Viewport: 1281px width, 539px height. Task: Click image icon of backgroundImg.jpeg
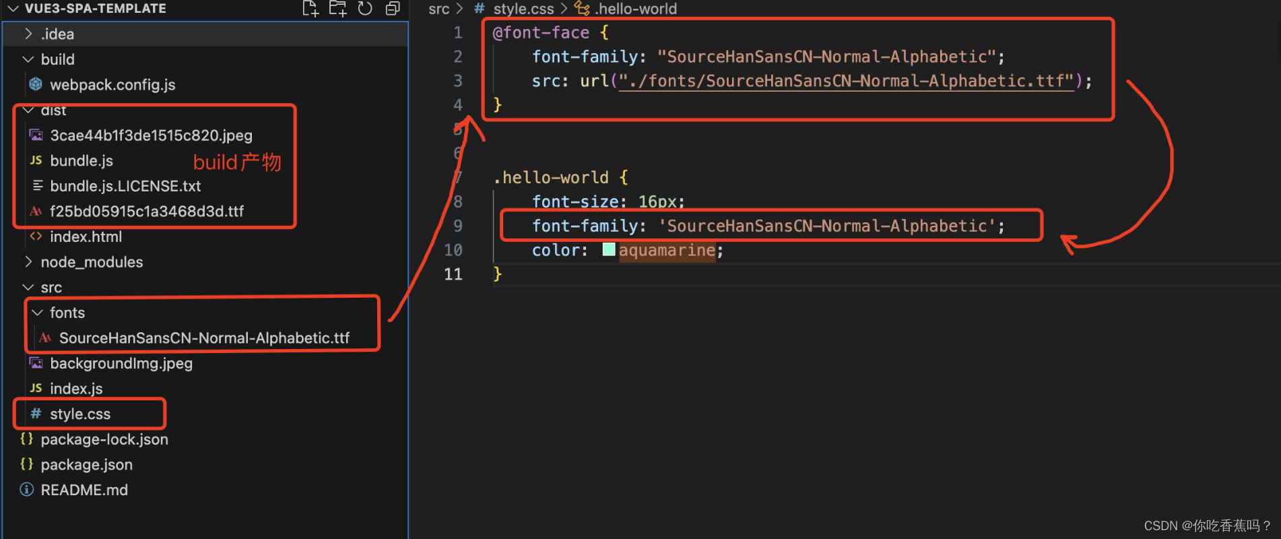pos(36,363)
